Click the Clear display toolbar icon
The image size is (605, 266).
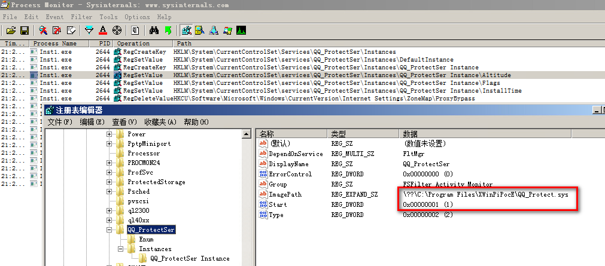click(71, 30)
